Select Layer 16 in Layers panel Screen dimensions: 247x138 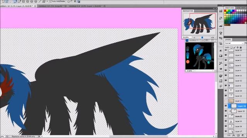pyautogui.click(x=239, y=126)
